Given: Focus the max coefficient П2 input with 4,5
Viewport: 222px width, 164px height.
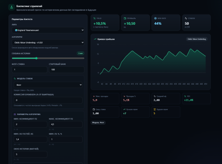Looking at the screenshot, I should (x=66, y=124).
